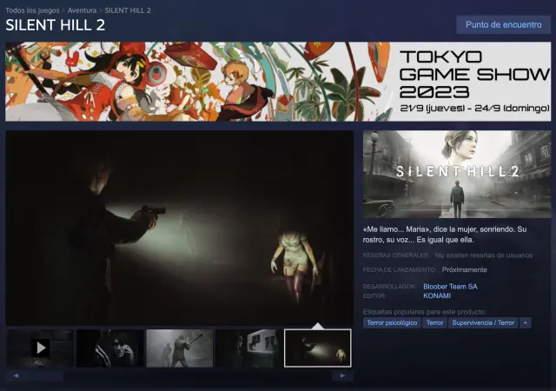Click the Silent Hill 2 header capsule image

(x=457, y=174)
